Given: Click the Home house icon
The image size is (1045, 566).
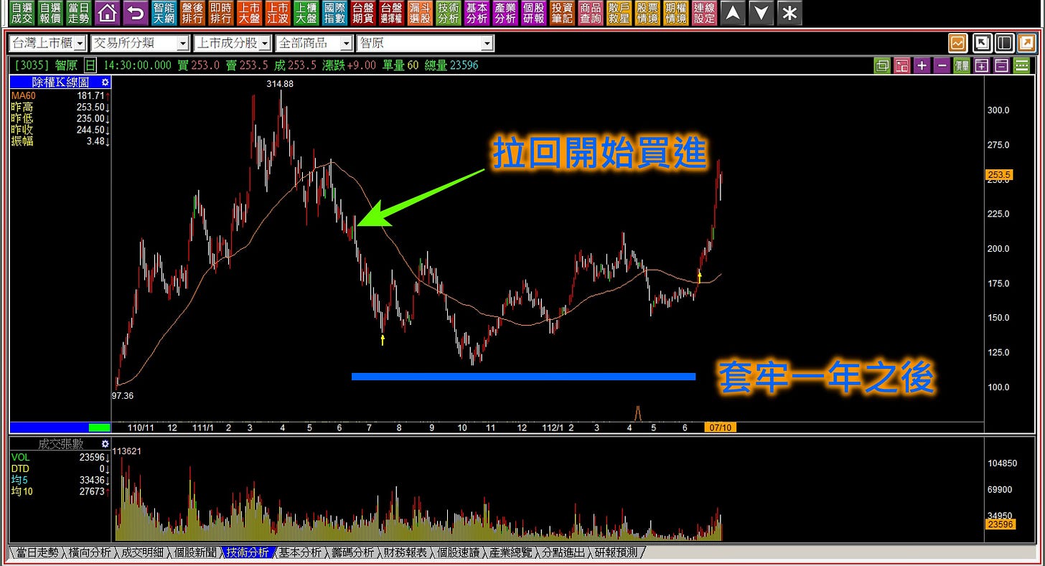Looking at the screenshot, I should pos(107,13).
